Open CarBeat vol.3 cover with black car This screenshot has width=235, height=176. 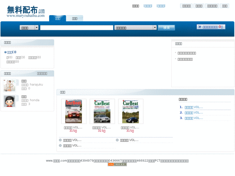point(131,111)
